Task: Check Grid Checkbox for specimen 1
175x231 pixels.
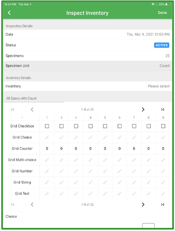Action: tap(47, 126)
